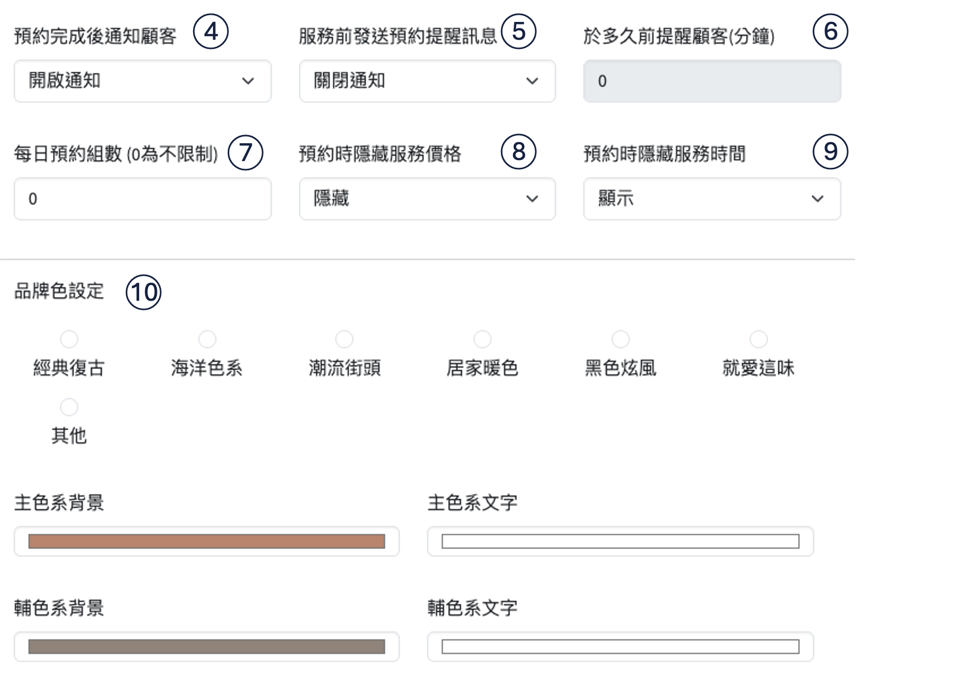Open the 輔色系背景 color picker
This screenshot has width=953, height=679.
[x=206, y=647]
